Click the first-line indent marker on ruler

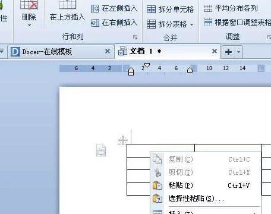147,65
